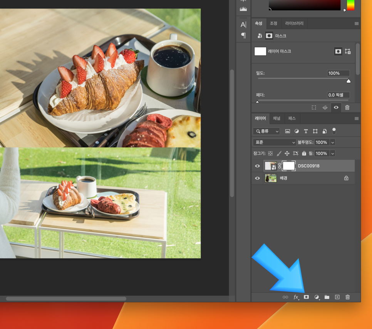Switch to the 레이어 tab
The width and height of the screenshot is (372, 329).
260,118
